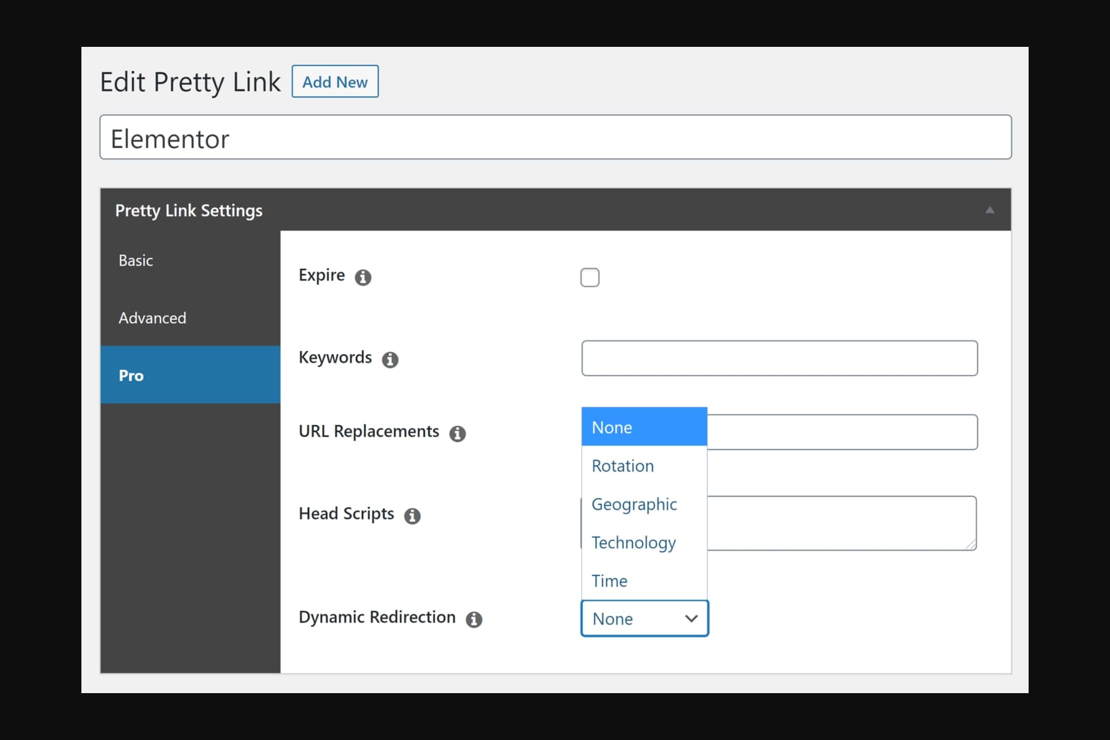Click the Keywords info icon
This screenshot has width=1110, height=740.
[390, 360]
